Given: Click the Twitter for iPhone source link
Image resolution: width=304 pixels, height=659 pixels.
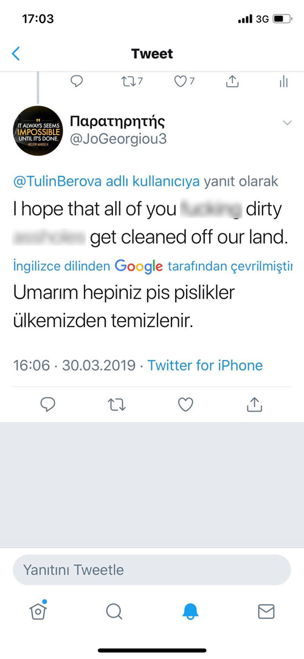Looking at the screenshot, I should pyautogui.click(x=205, y=365).
